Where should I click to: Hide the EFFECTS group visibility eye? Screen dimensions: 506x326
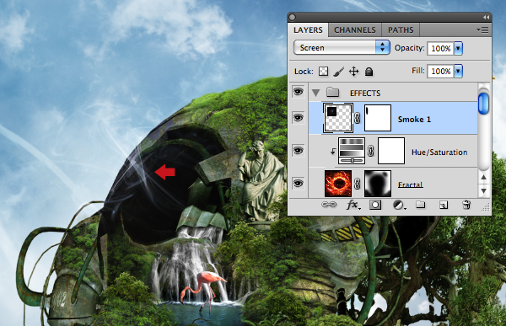click(x=298, y=92)
